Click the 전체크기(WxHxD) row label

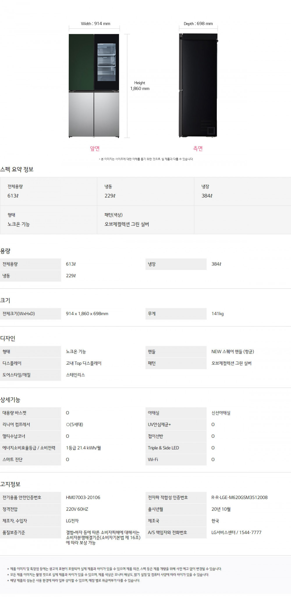(19, 314)
